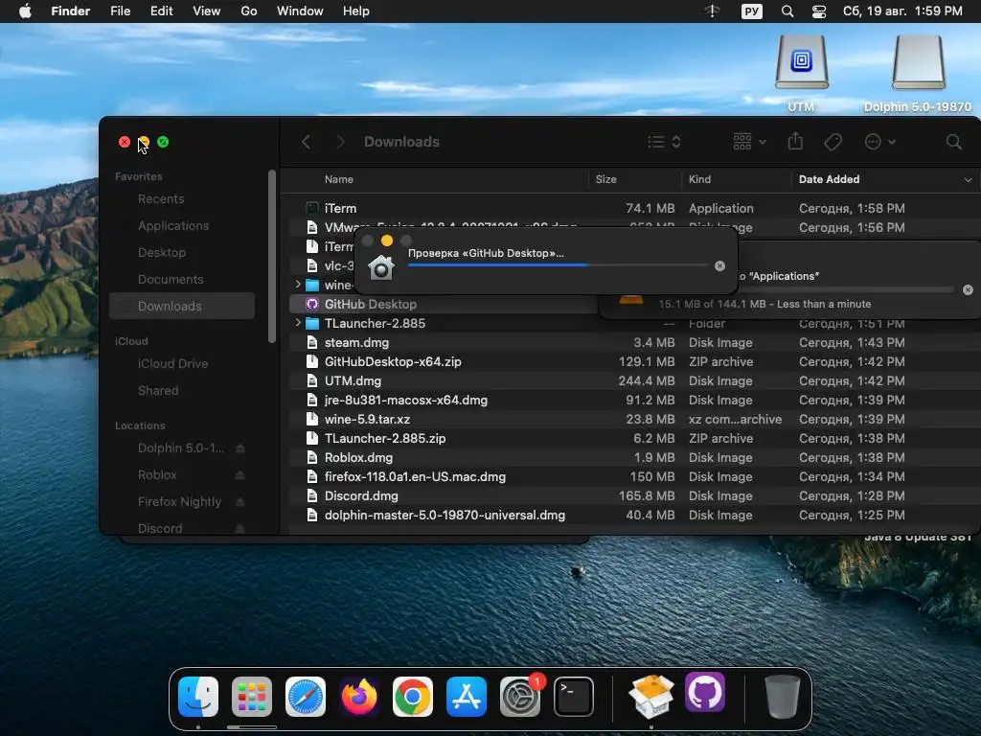The width and height of the screenshot is (981, 736).
Task: Click the РУ input source indicator
Action: pyautogui.click(x=751, y=11)
